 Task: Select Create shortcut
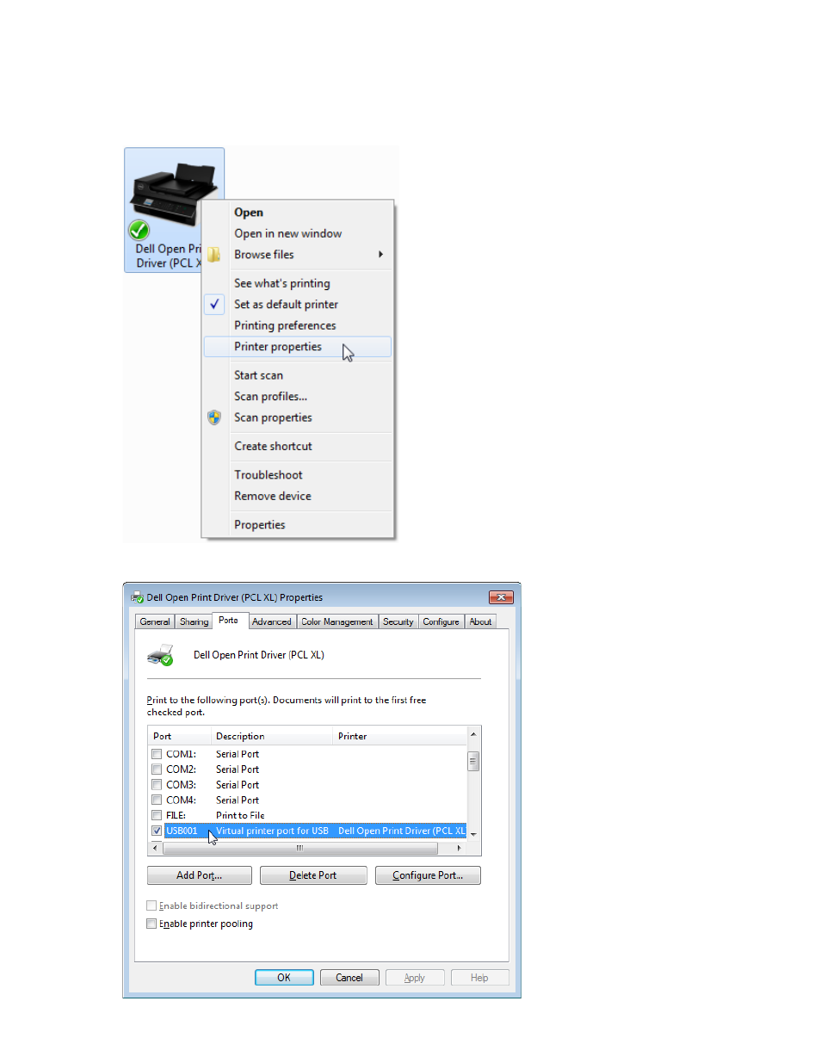pyautogui.click(x=273, y=446)
